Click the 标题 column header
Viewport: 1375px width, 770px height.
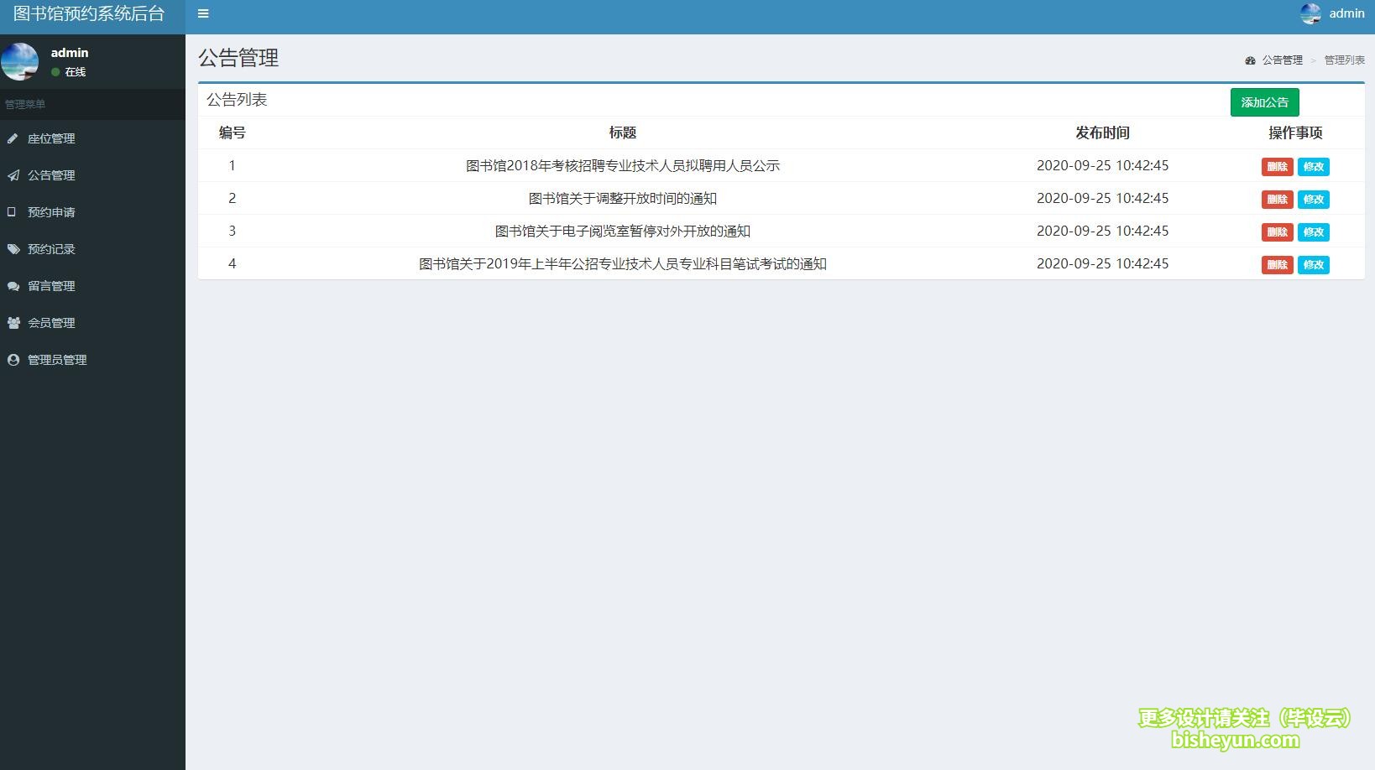click(623, 133)
